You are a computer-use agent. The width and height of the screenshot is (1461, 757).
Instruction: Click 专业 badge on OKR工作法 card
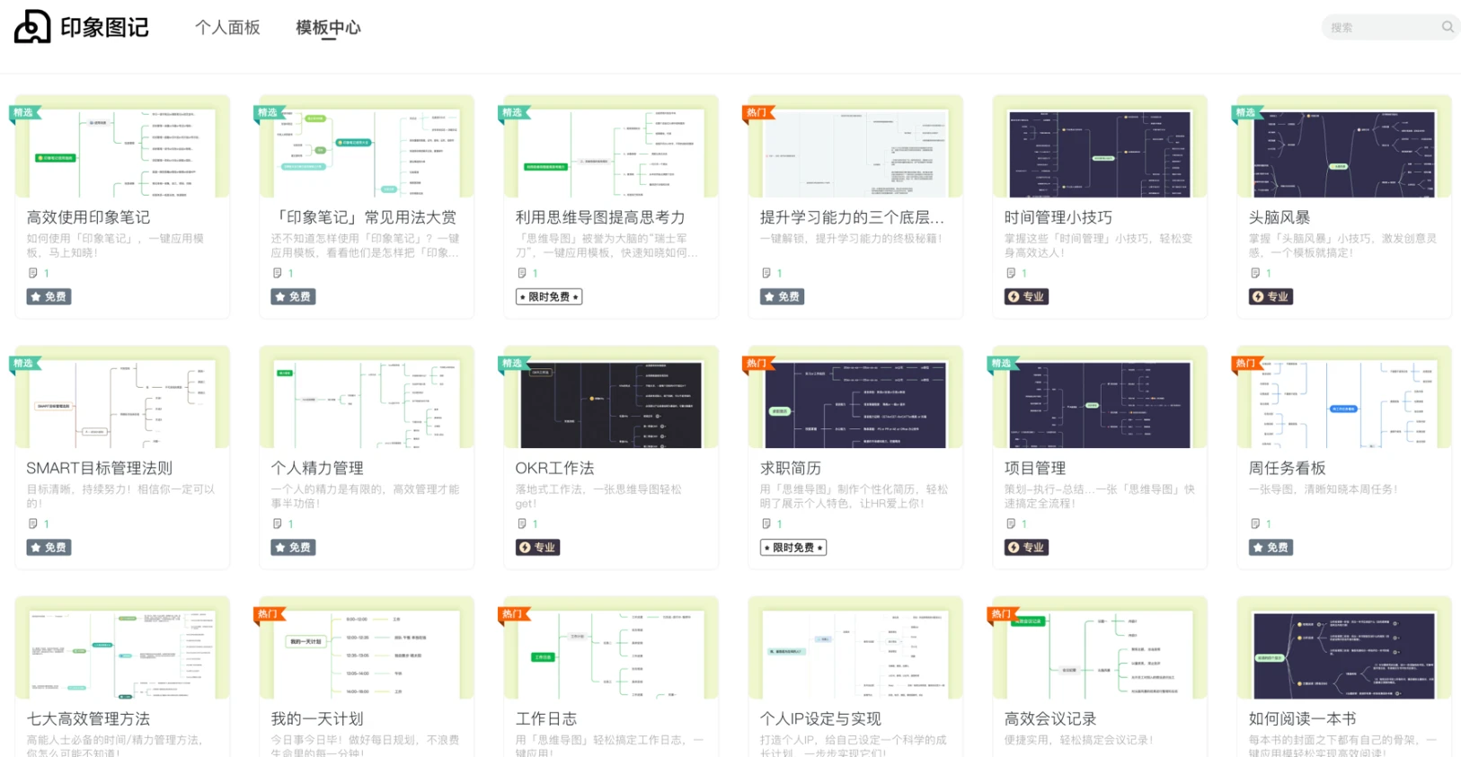(538, 547)
